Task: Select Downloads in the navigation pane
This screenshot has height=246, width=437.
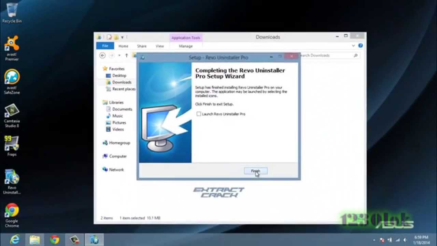Action: (118, 82)
